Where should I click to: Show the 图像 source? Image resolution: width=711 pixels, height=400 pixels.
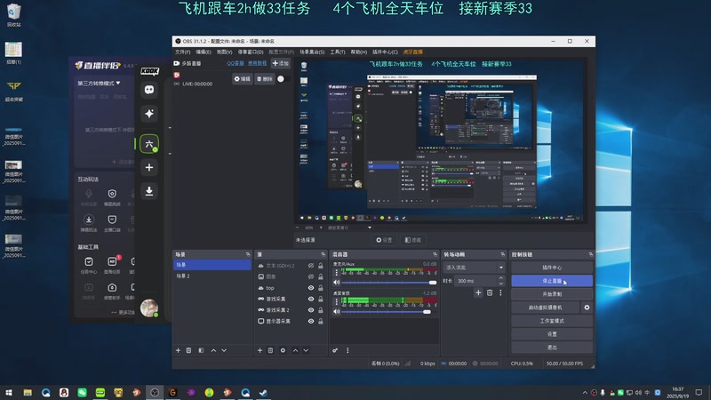(311, 276)
